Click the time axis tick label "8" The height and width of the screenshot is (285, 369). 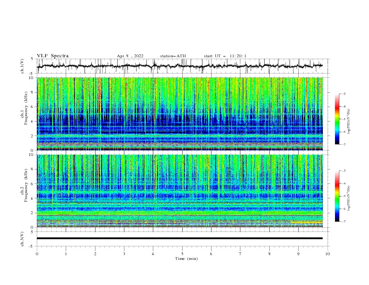tap(269, 254)
